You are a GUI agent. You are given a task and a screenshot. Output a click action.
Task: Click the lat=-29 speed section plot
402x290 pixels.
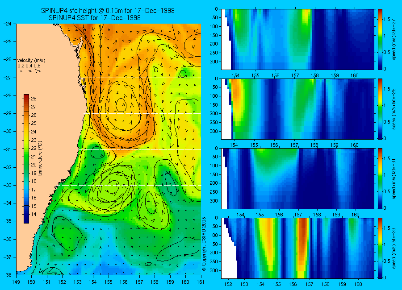297,109
